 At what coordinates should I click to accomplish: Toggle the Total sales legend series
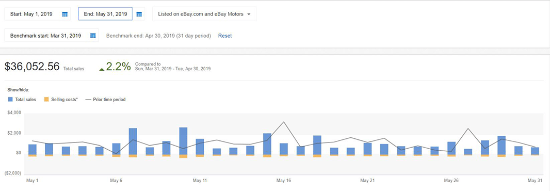pyautogui.click(x=22, y=100)
